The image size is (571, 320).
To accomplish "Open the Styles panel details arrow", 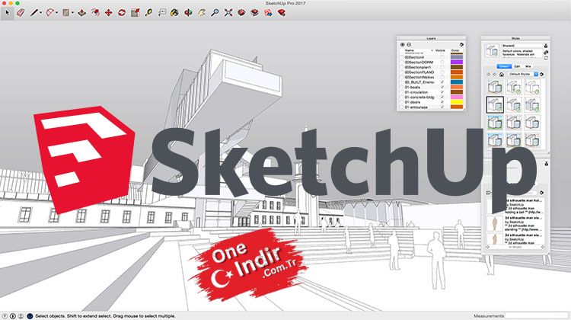I will coord(542,75).
